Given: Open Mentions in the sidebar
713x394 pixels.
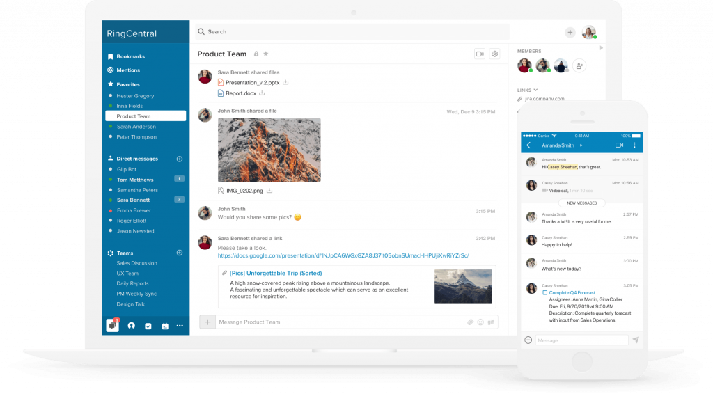Looking at the screenshot, I should click(124, 70).
